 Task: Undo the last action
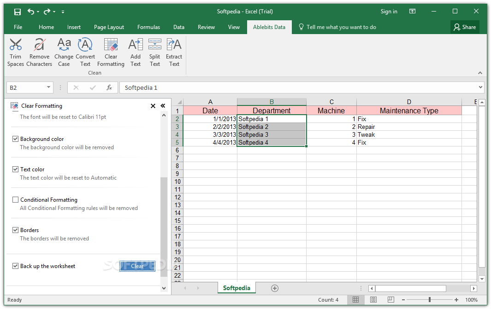click(x=31, y=12)
